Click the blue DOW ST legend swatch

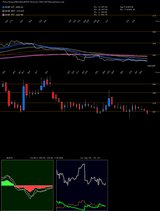3,7
